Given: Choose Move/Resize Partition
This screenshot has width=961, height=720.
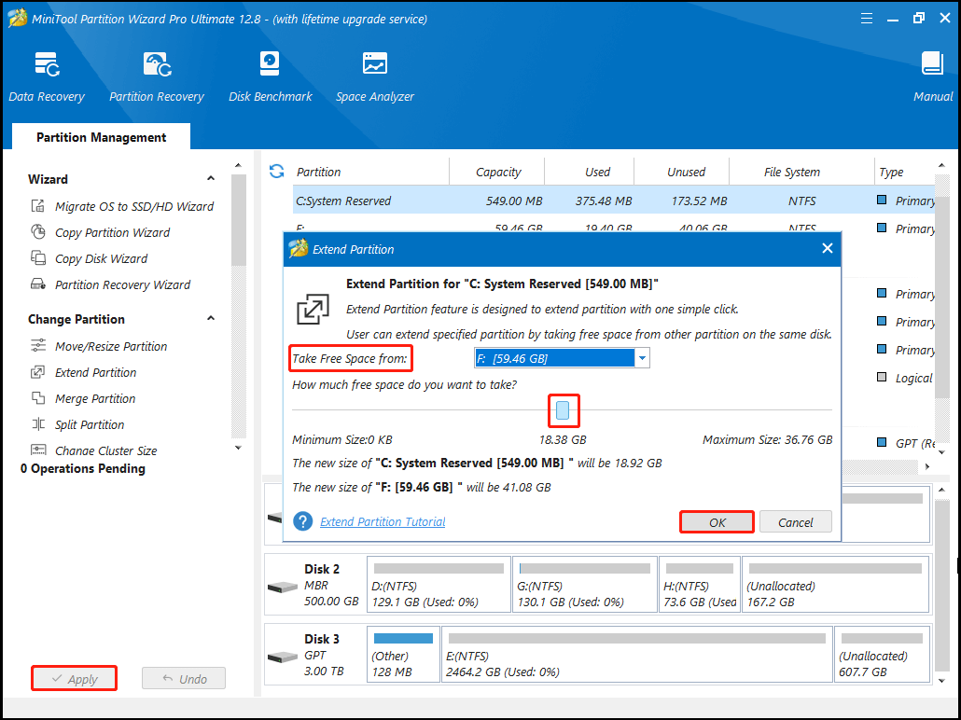Looking at the screenshot, I should [x=99, y=346].
